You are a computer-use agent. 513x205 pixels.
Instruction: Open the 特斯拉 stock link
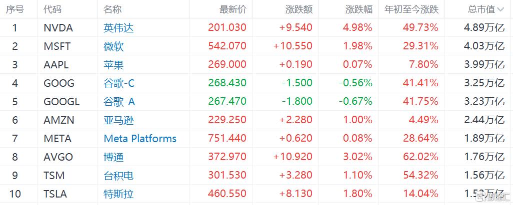118,194
